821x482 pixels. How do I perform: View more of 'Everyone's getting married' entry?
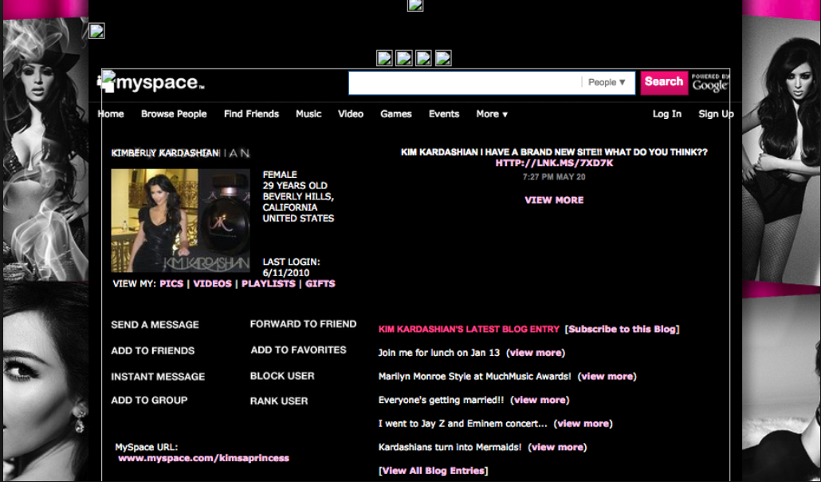point(540,400)
